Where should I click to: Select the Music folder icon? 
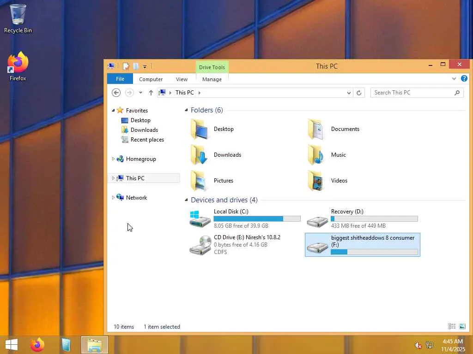click(316, 155)
